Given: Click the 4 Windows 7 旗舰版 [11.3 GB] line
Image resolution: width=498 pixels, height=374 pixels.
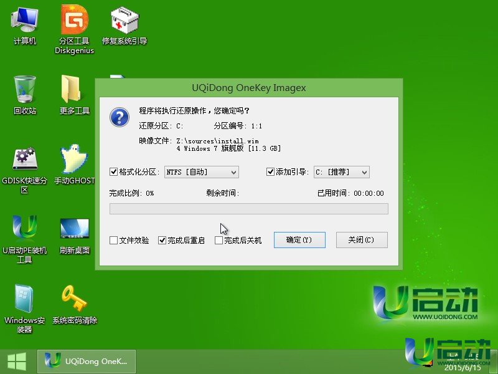Looking at the screenshot, I should [x=228, y=148].
